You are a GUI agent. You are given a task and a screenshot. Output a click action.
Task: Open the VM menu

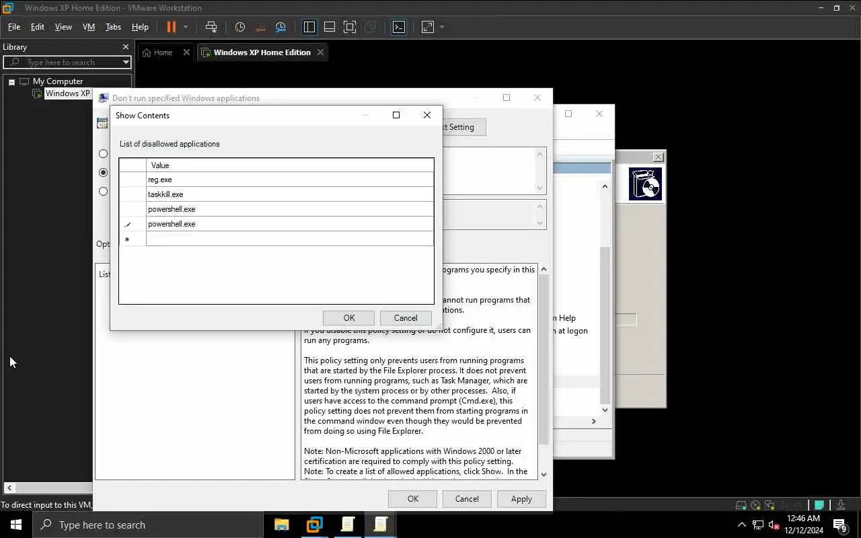point(88,27)
